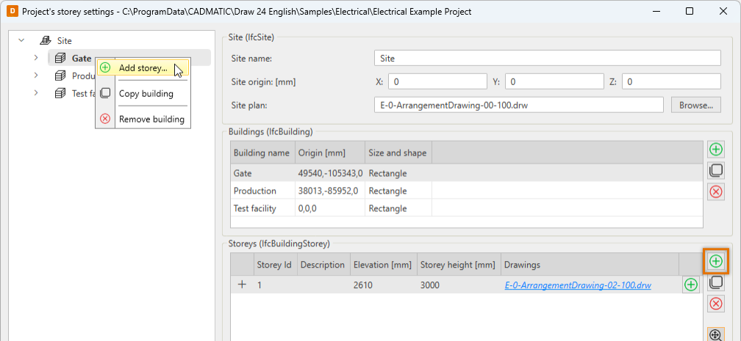This screenshot has height=341, width=741.
Task: Collapse the Site tree node
Action: tap(21, 41)
